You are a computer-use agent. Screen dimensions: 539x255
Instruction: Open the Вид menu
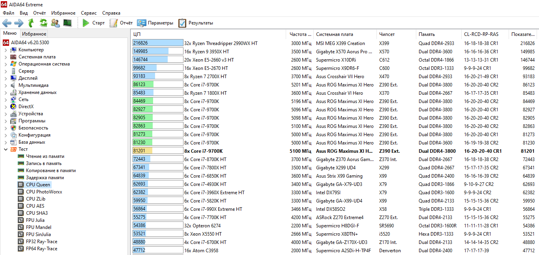point(24,13)
